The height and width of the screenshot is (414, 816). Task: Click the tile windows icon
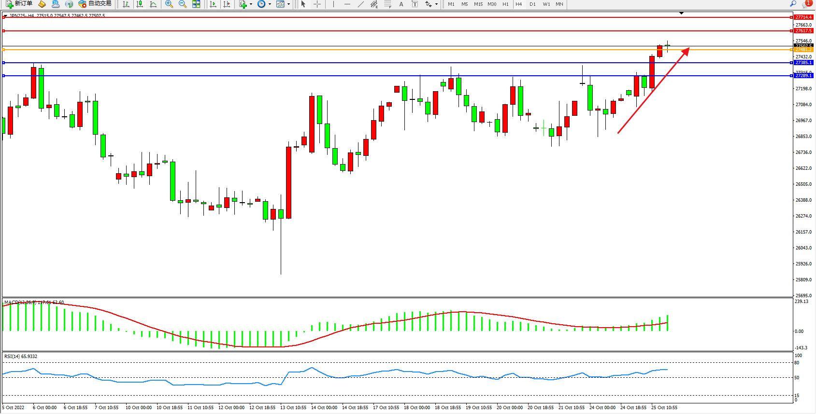click(x=196, y=4)
